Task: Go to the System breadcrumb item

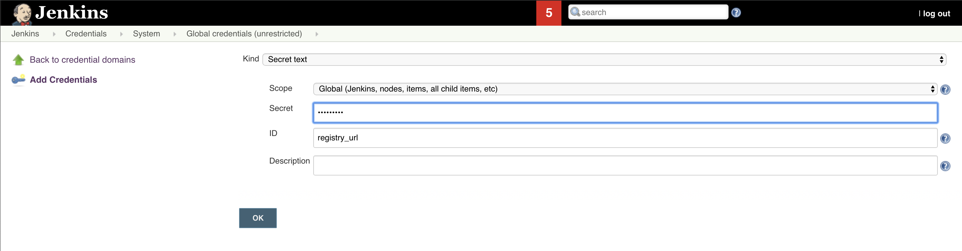Action: coord(146,34)
